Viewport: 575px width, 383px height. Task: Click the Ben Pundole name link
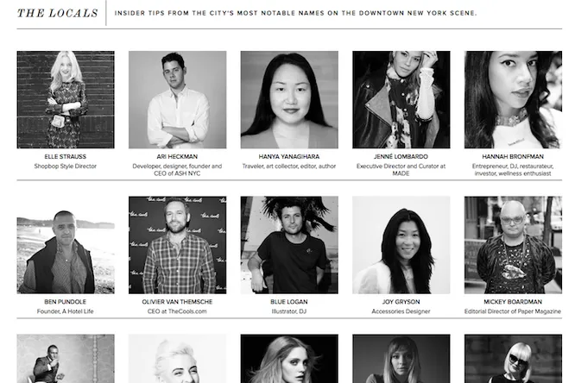pos(66,302)
